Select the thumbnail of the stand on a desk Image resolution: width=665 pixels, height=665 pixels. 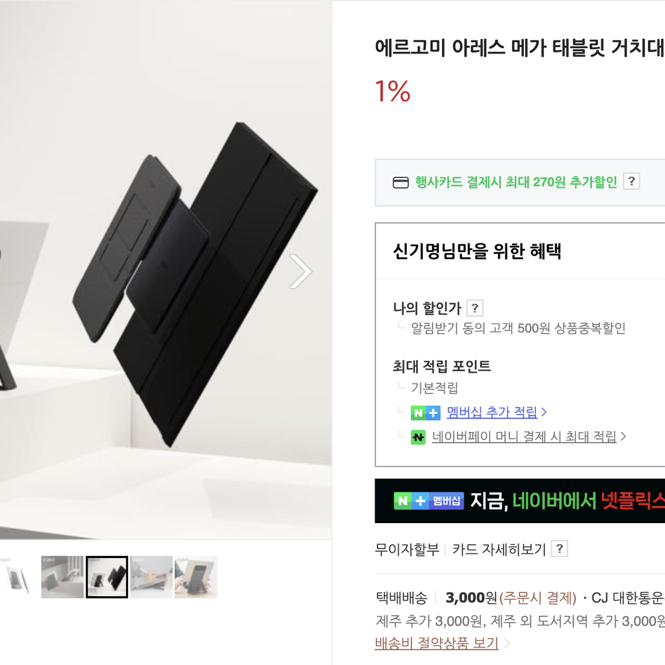coord(62,577)
